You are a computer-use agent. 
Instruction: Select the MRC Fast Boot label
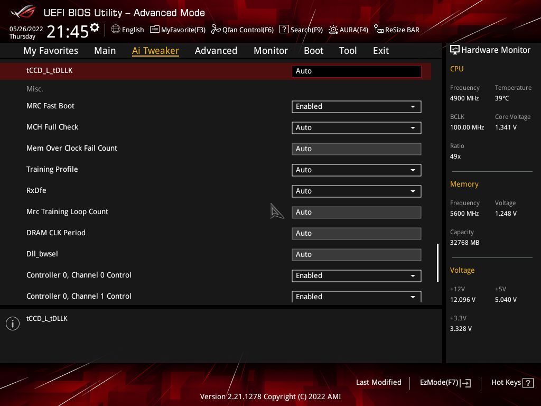50,106
